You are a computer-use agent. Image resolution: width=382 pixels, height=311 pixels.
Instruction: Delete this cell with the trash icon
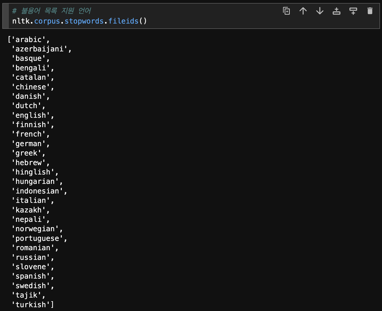[x=370, y=11]
